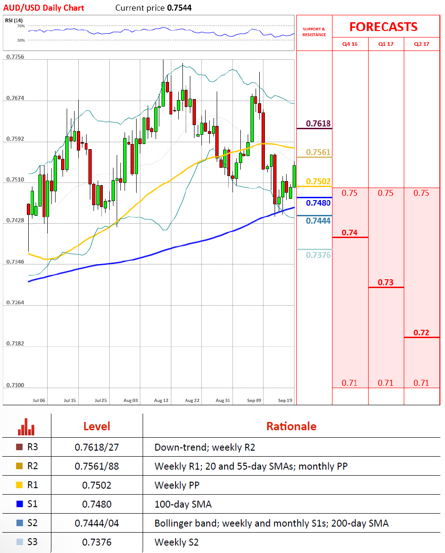445x553 pixels.
Task: Click the S1 row label
Action: coord(32,504)
